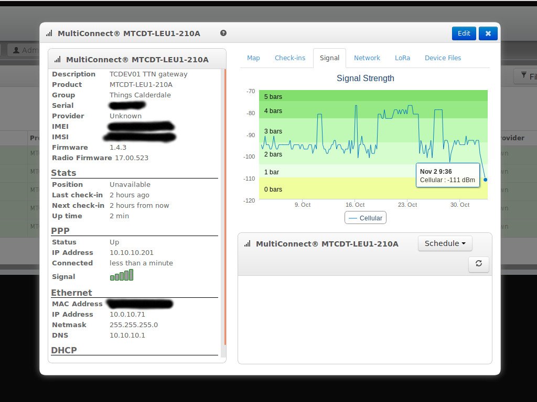Click signal icon beside Schedule panel title
The height and width of the screenshot is (402, 537).
pos(248,244)
